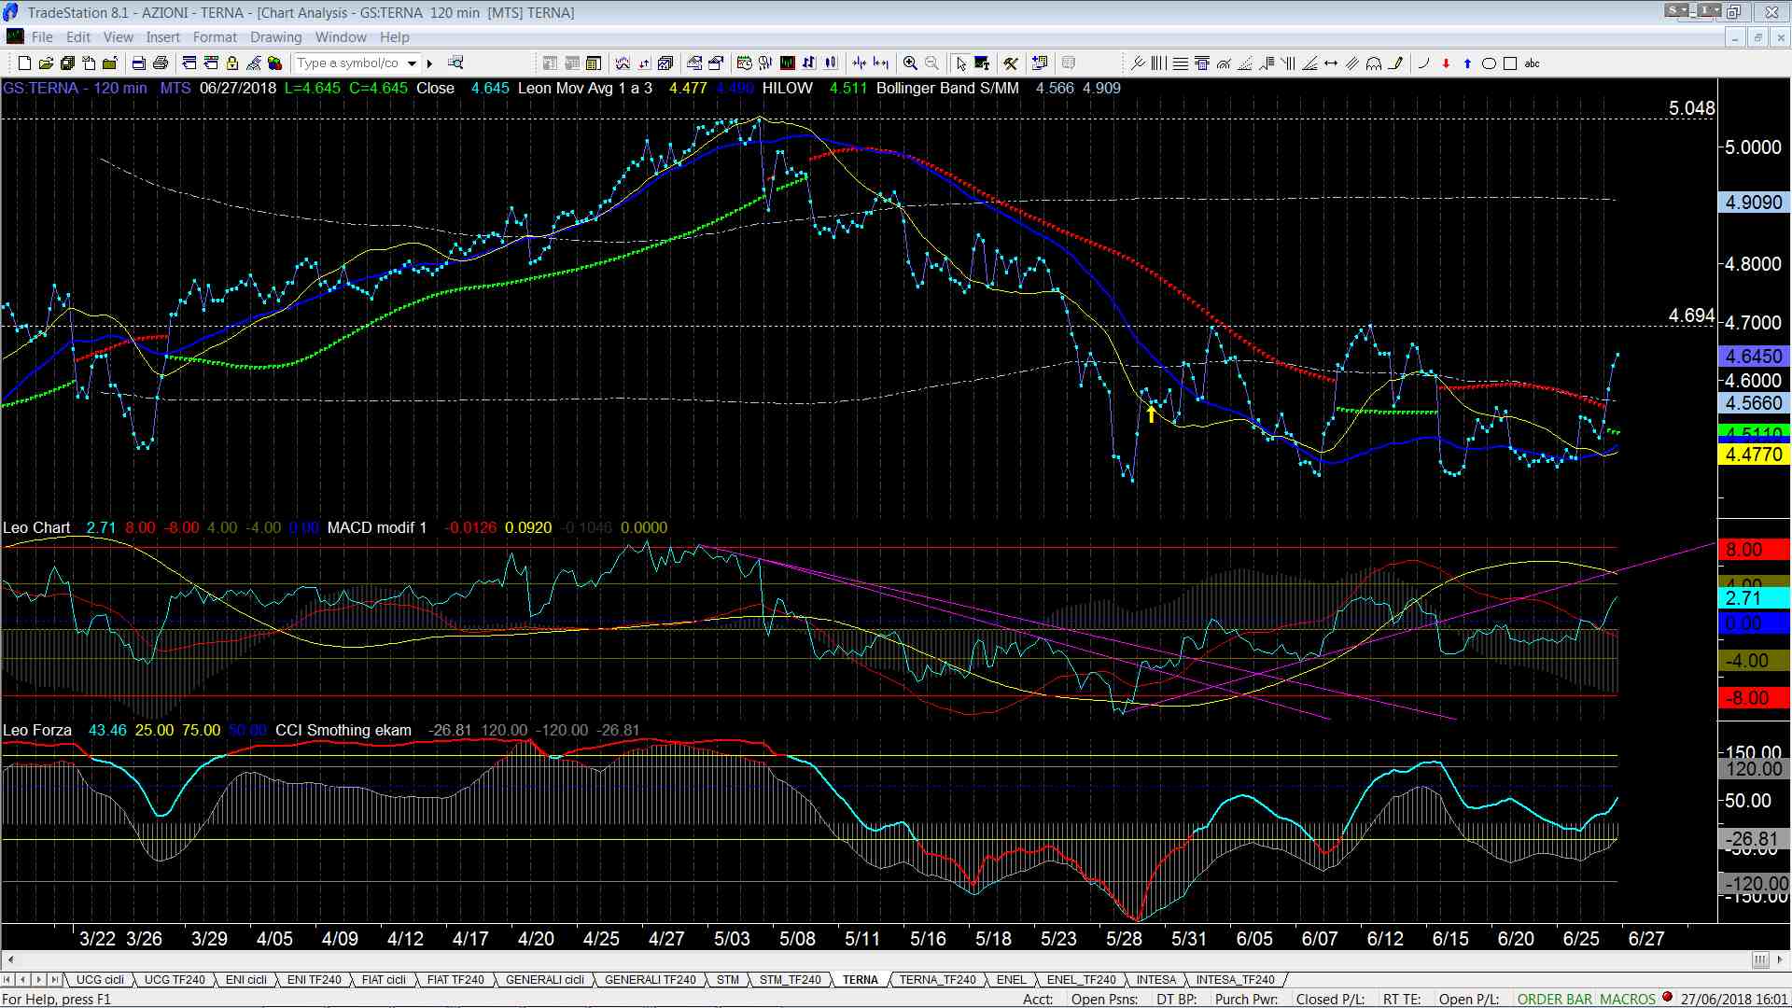Switch to the STM tab
This screenshot has width=1792, height=1008.
(728, 980)
